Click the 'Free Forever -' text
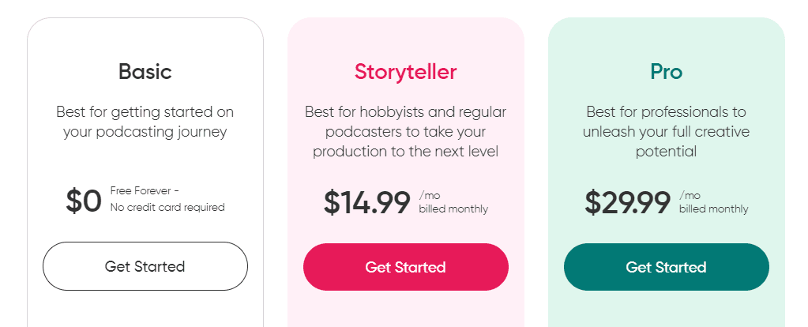Screen dimensions: 808x327 coord(145,190)
